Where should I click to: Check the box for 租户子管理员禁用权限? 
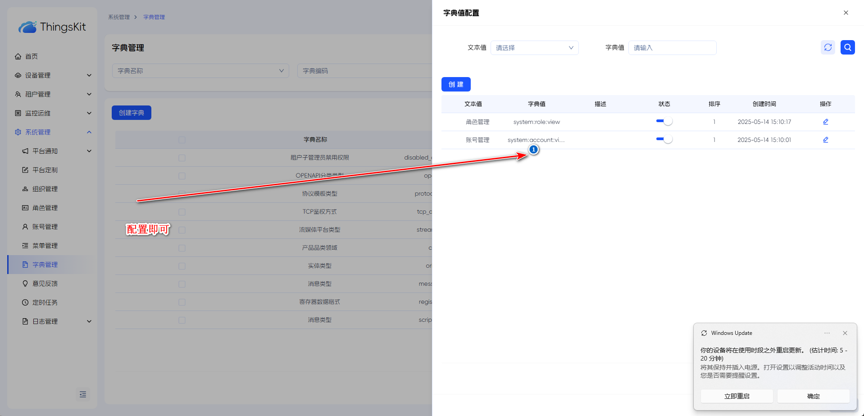tap(182, 158)
